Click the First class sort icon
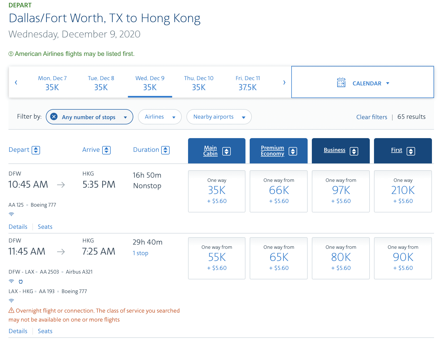 point(411,151)
